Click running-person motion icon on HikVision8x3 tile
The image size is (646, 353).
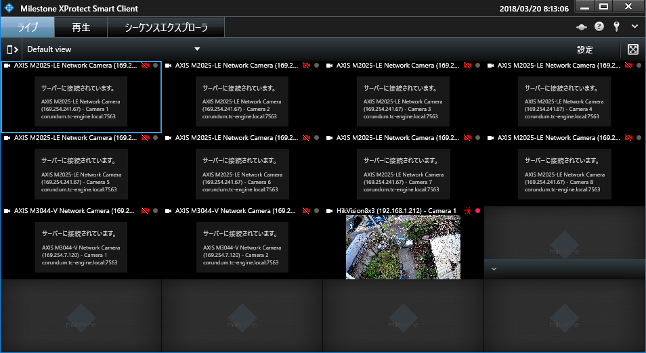[468, 210]
